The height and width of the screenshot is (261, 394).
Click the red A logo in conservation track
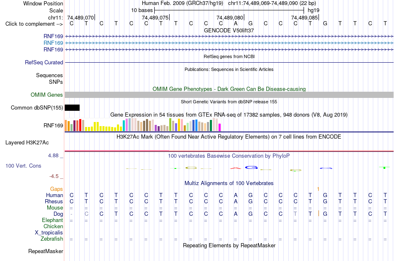[236, 168]
